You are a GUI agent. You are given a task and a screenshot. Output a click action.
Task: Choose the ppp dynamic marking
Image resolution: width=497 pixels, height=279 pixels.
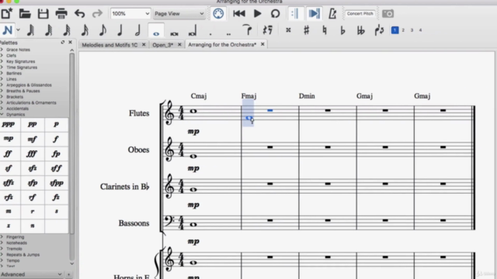9,124
